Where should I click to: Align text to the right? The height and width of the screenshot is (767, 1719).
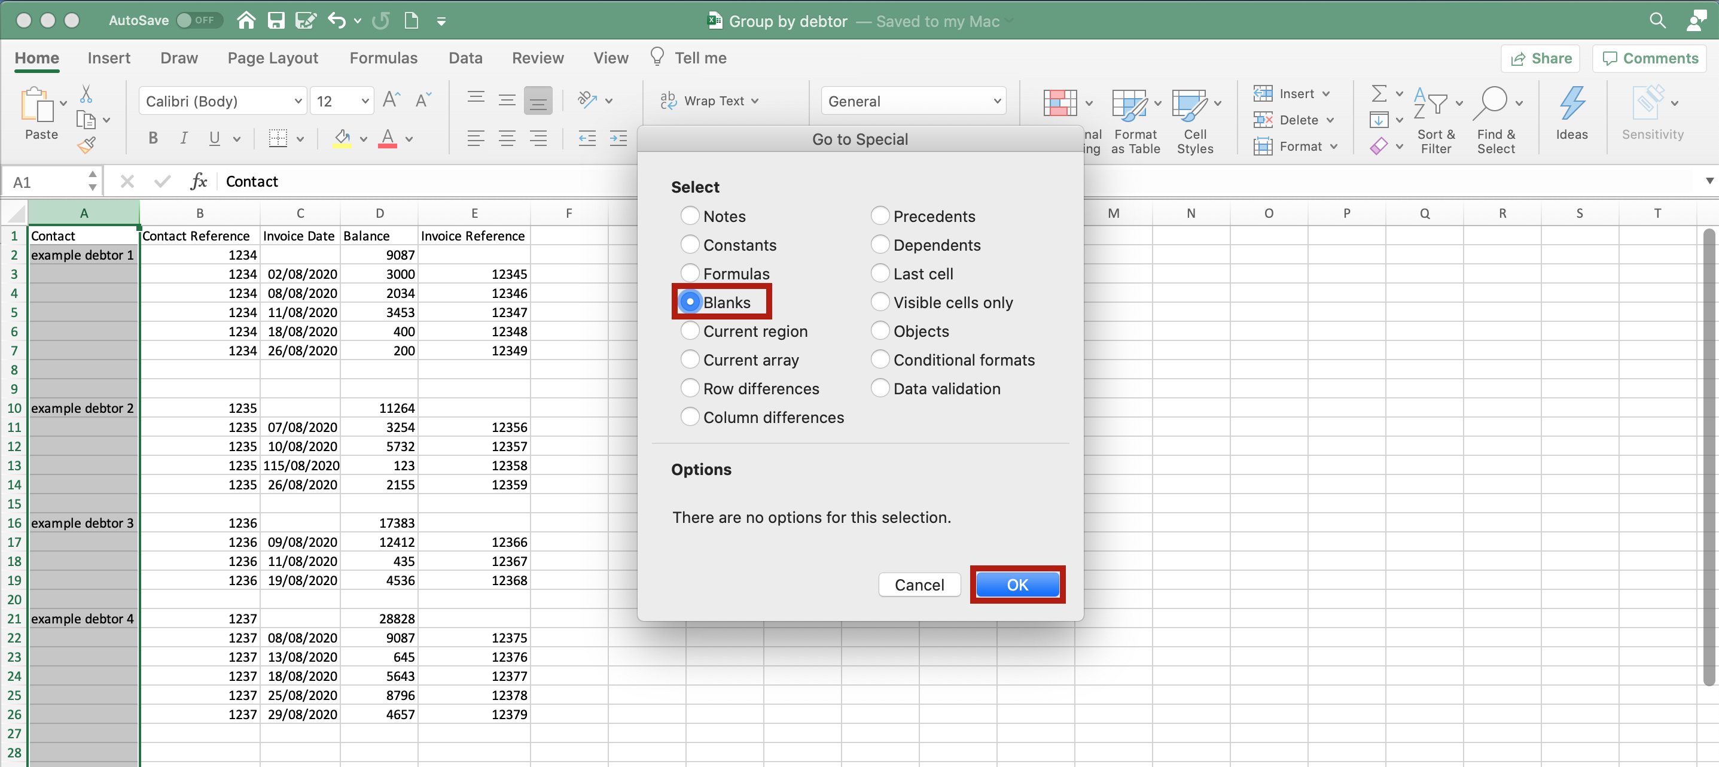(538, 138)
